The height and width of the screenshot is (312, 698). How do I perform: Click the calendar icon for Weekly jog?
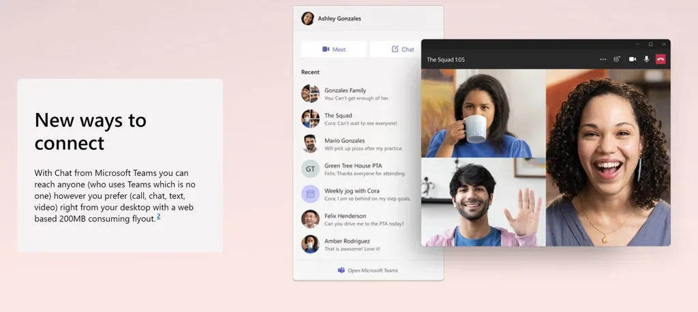(310, 194)
